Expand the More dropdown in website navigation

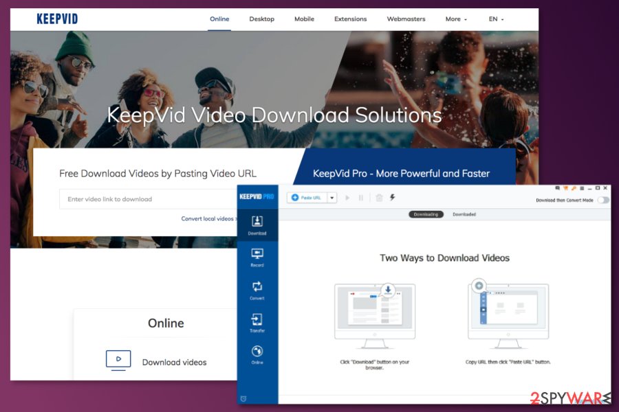[456, 19]
